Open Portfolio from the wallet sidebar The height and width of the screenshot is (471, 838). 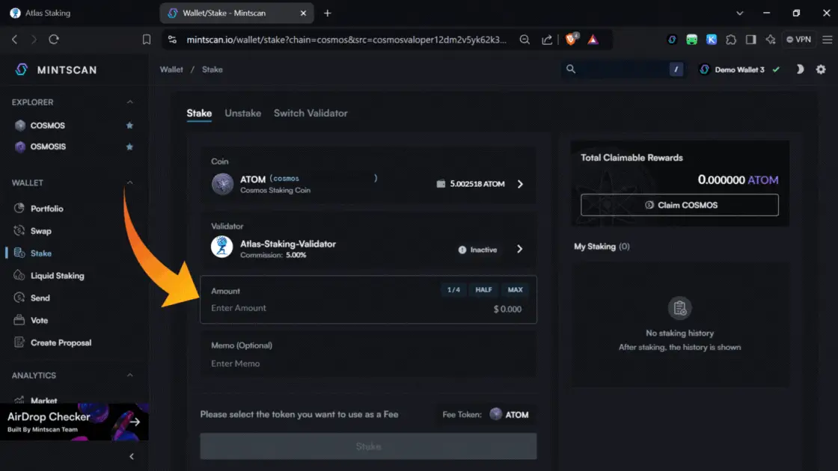click(x=46, y=209)
